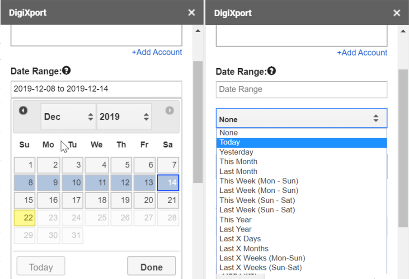Open Date Range help icon in right panel
Viewport: 409px width, 279px height.
272,71
